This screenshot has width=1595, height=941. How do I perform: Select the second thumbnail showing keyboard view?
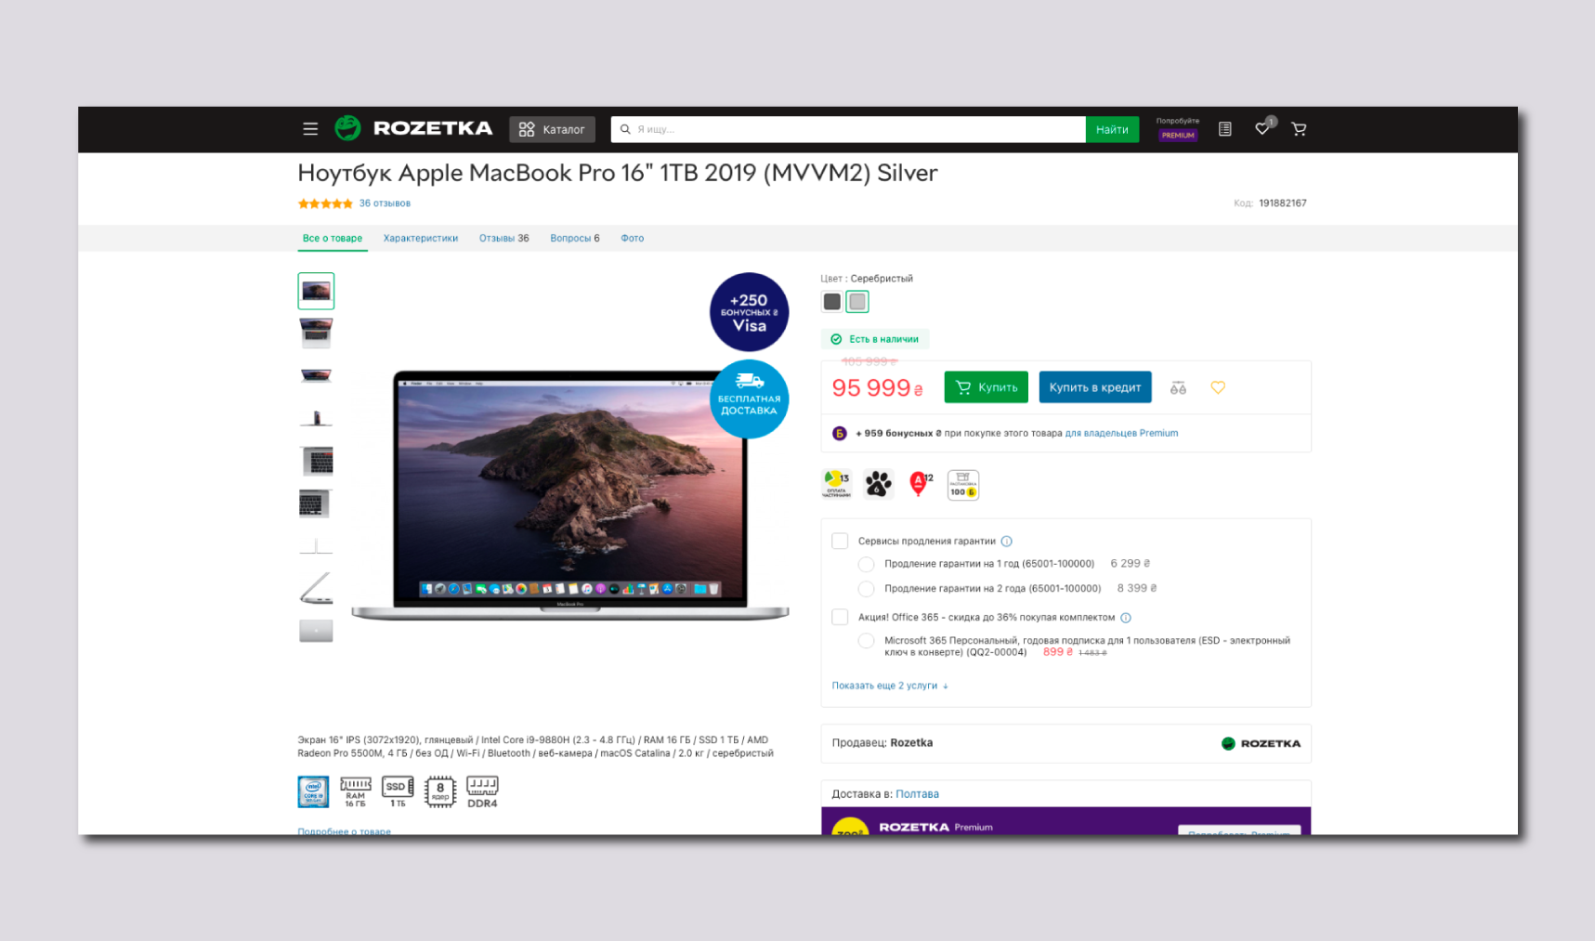[316, 333]
